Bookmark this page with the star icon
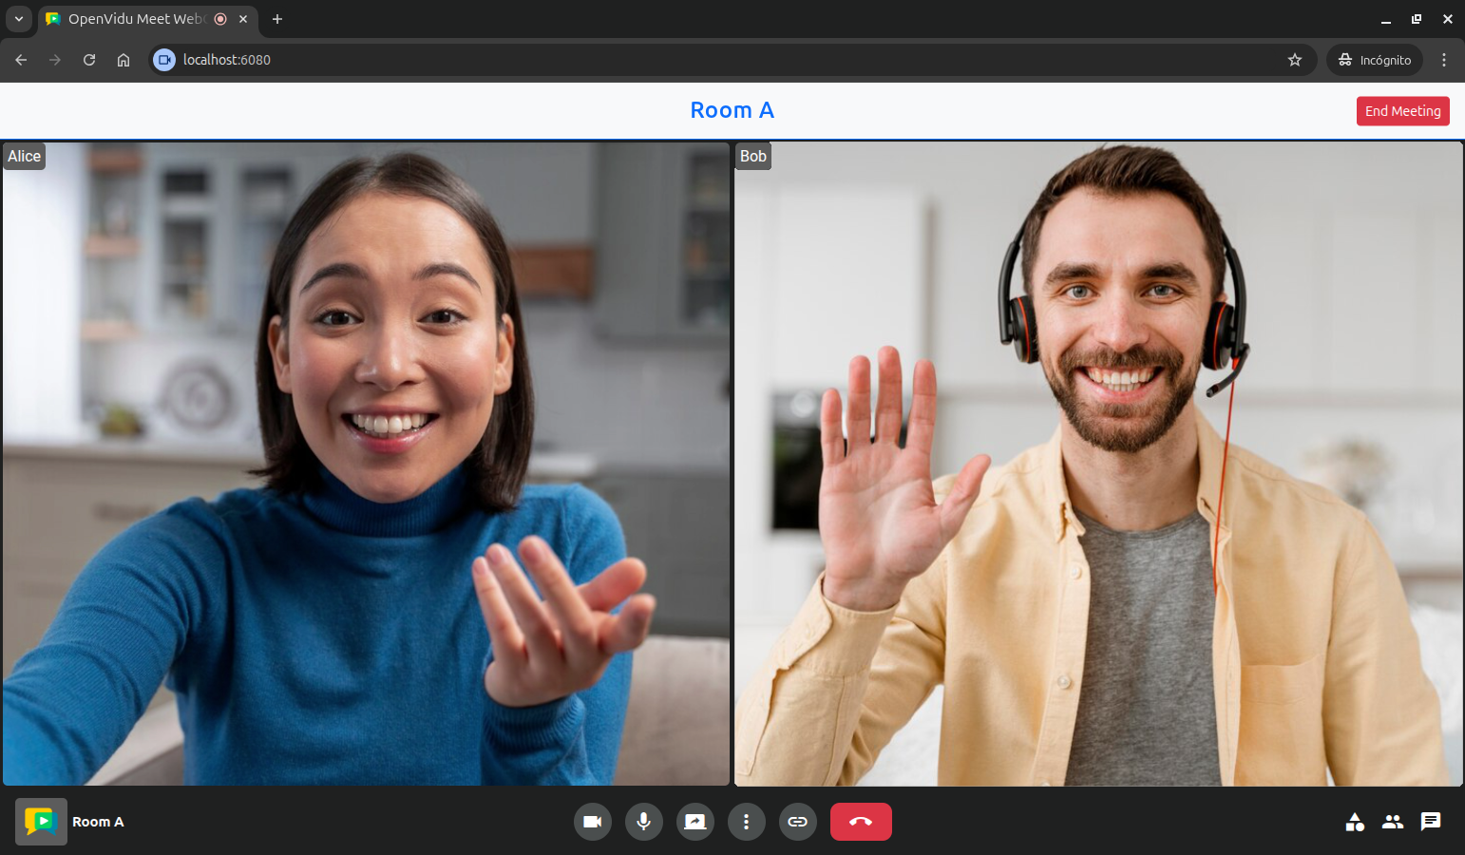This screenshot has width=1465, height=855. 1294,60
